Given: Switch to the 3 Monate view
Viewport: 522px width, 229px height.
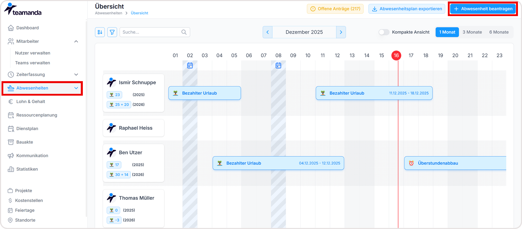Looking at the screenshot, I should click(x=472, y=32).
